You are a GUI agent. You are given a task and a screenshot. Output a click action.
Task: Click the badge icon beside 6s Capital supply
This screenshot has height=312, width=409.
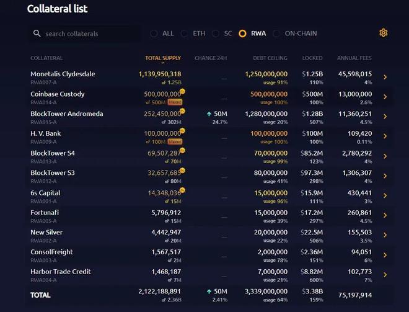(x=182, y=190)
